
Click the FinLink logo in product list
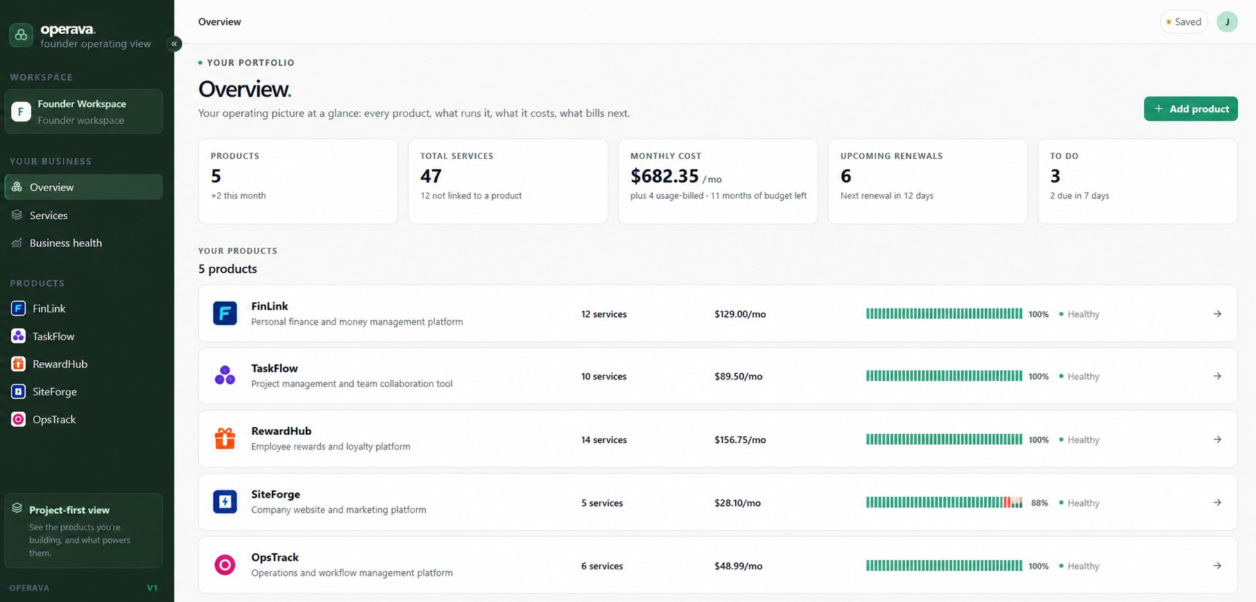(x=225, y=313)
